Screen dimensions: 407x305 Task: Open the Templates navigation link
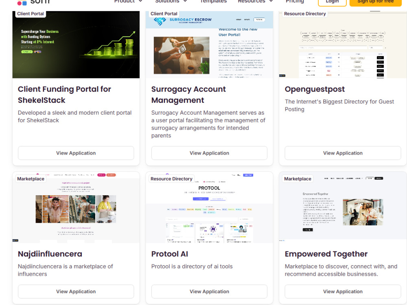[x=213, y=1]
